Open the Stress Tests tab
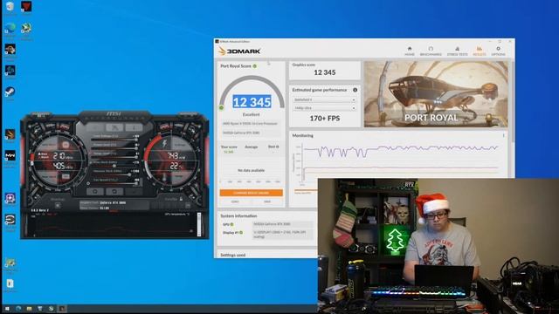Image resolution: width=559 pixels, height=314 pixels. click(x=457, y=51)
